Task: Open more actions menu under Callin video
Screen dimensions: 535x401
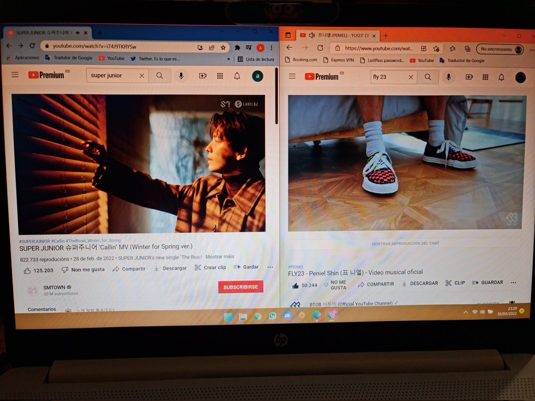Action: tap(270, 267)
